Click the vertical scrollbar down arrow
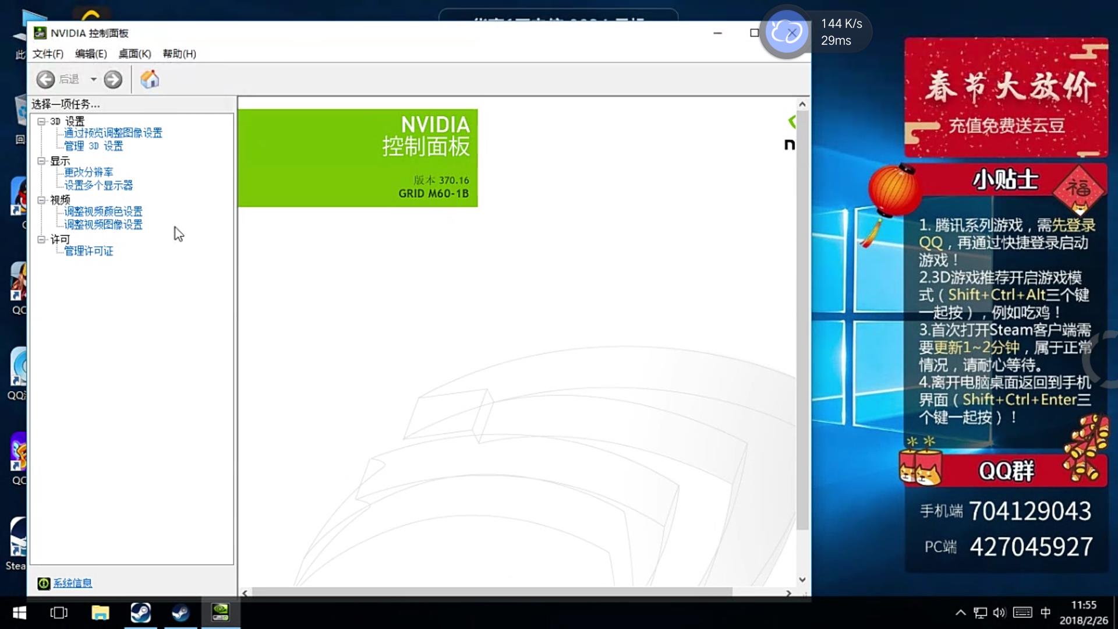This screenshot has height=629, width=1118. [802, 579]
